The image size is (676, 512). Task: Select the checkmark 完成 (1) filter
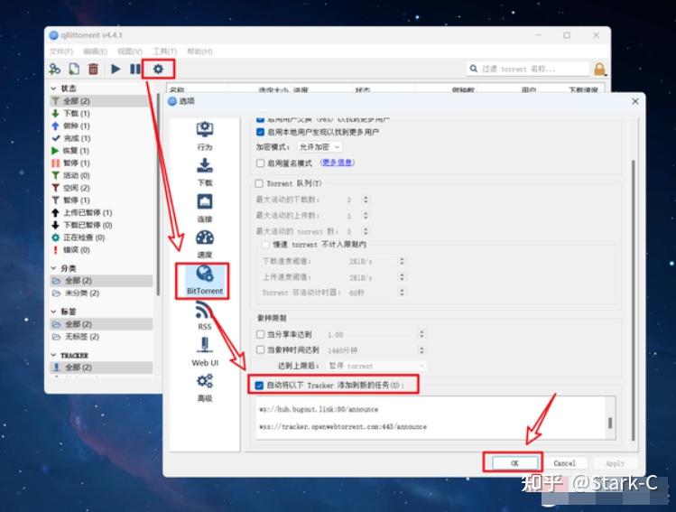pos(76,138)
